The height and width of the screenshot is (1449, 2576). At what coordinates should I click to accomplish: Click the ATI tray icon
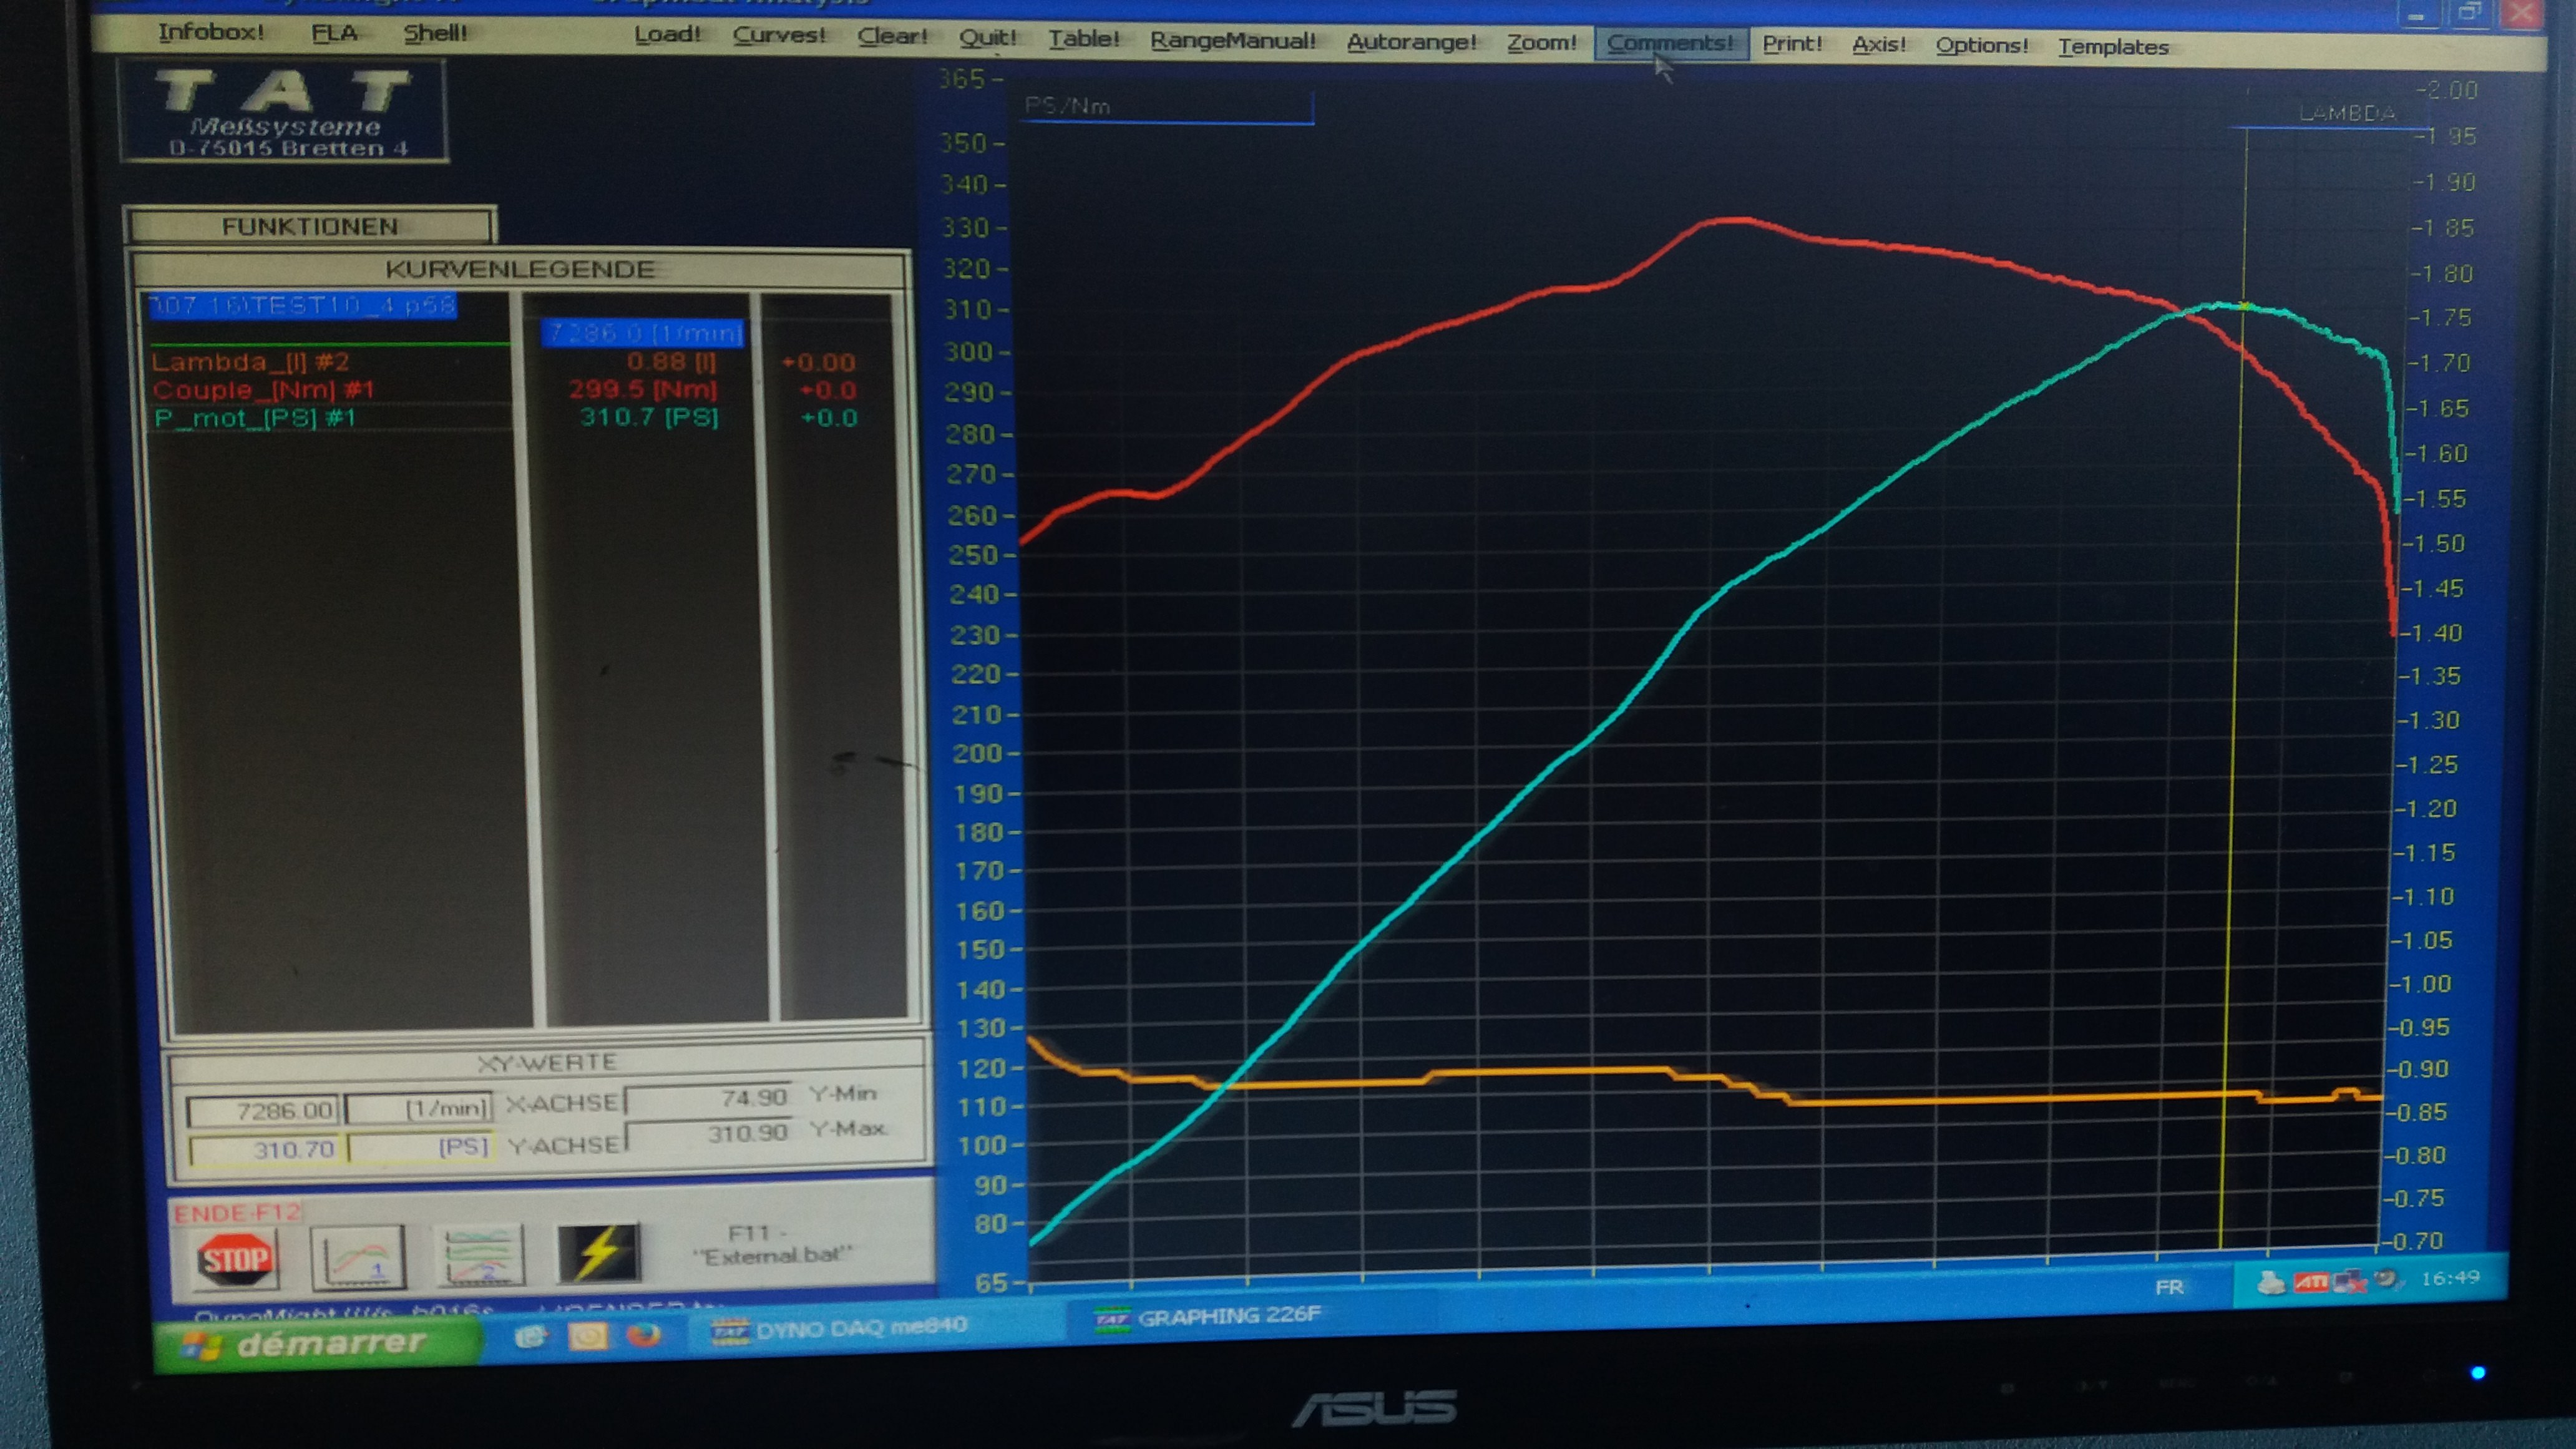(x=2311, y=1281)
